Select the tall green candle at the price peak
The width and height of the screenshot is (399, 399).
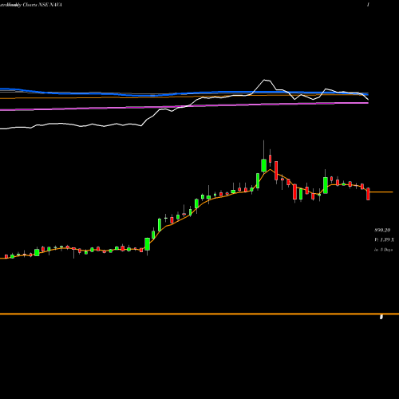pyautogui.click(x=263, y=165)
